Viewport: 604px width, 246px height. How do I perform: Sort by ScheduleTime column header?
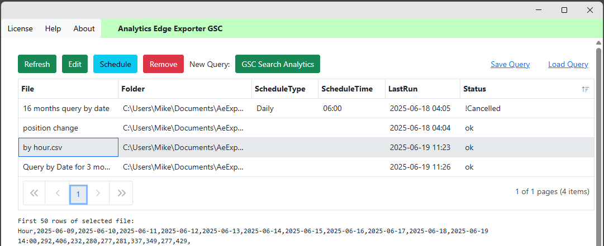tap(351, 89)
